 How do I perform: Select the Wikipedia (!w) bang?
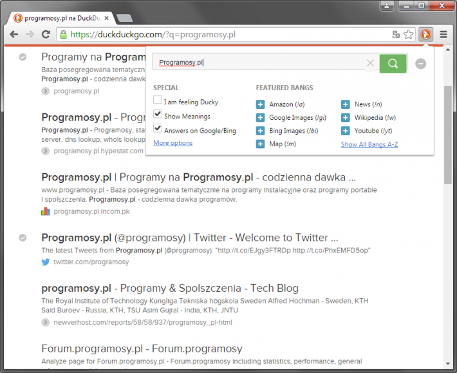point(375,117)
